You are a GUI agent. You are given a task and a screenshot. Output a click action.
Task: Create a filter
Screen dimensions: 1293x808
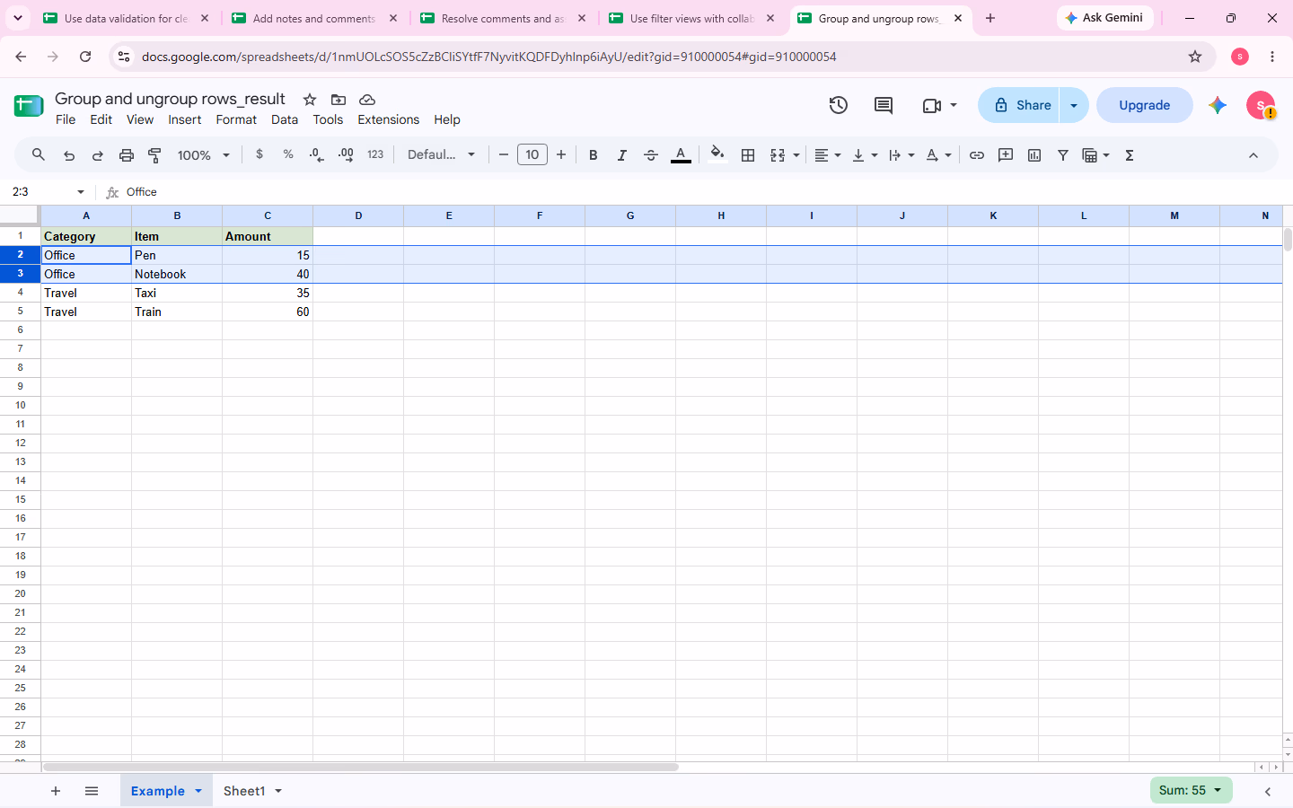pos(1063,155)
